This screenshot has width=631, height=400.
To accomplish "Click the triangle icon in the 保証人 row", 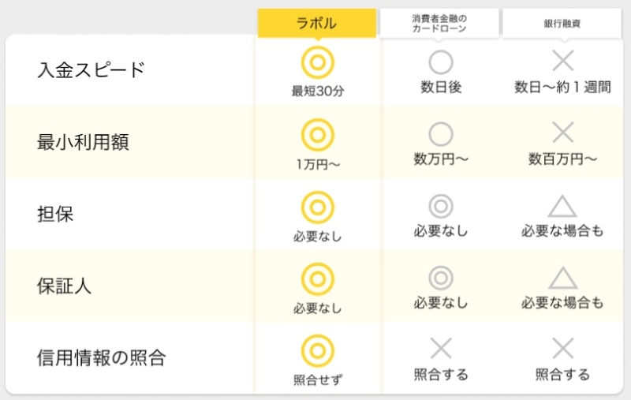I will 562,278.
